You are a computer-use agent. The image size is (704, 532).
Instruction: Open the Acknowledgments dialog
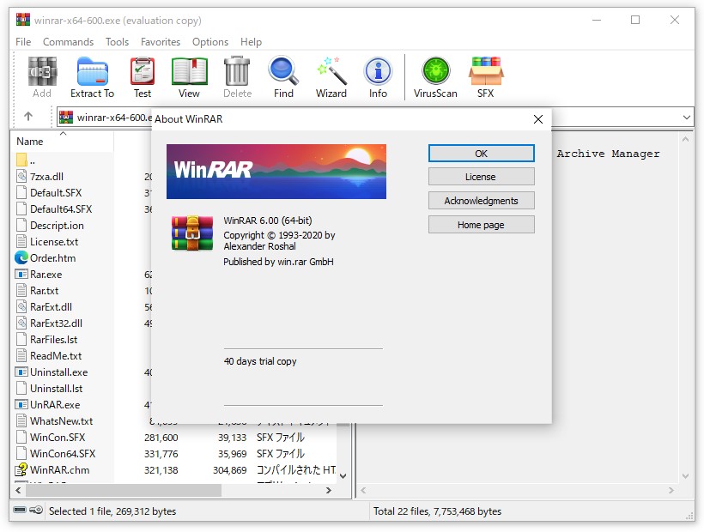pyautogui.click(x=481, y=201)
